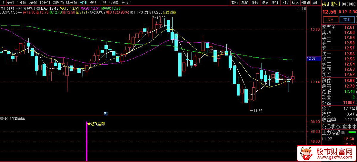Switch to the 5分钟 period tab
Viewport: 357px width, 162px height.
tap(33, 2)
